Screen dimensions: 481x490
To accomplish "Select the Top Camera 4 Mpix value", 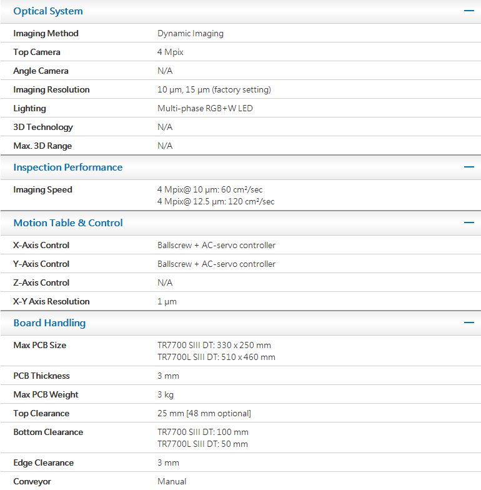I will tap(171, 52).
